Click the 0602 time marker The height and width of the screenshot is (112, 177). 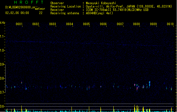[36, 24]
